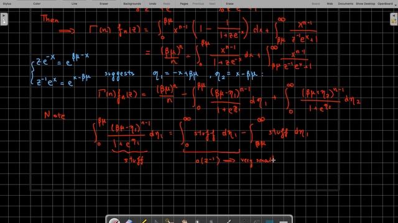Expand the left page thumbnails side tab

4,19
